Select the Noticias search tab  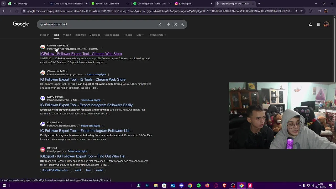pos(128,35)
